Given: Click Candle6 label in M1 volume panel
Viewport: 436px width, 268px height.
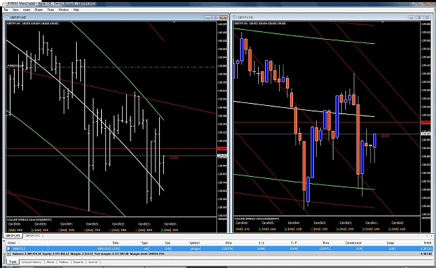Looking at the screenshot, I should tap(242, 223).
